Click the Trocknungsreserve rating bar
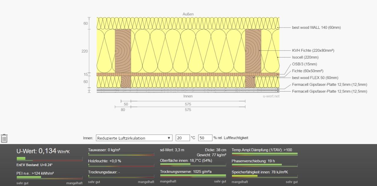Screen dimensions: 377x186 (x=193, y=176)
